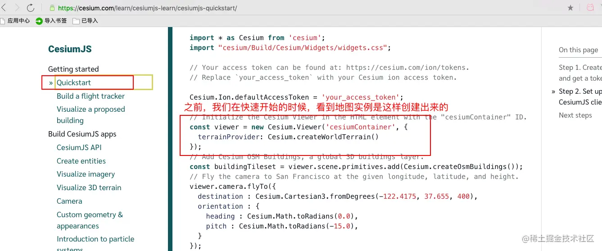The width and height of the screenshot is (602, 251).
Task: Click the Cesium.Cartesian3.fromDegrees destination line
Action: [x=337, y=196]
